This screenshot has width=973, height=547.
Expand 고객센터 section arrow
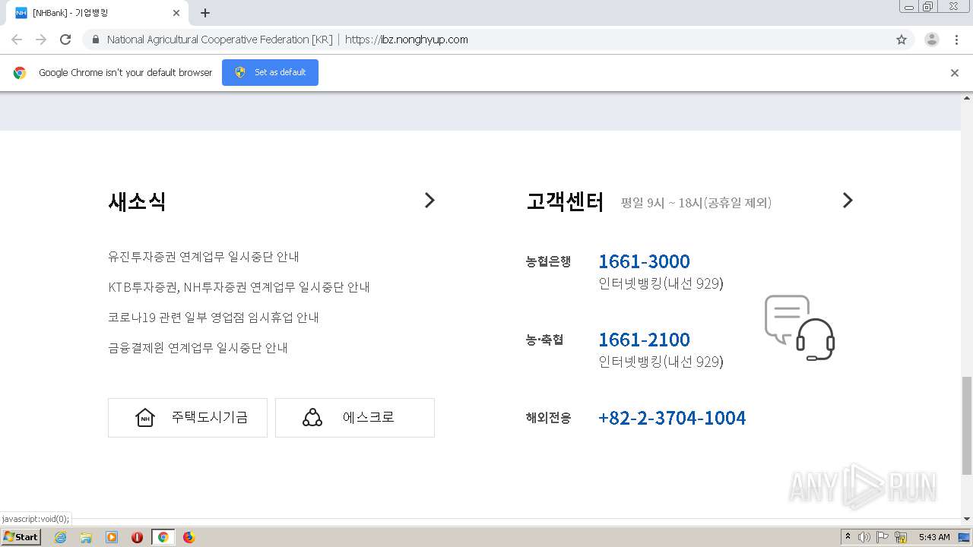pyautogui.click(x=848, y=201)
